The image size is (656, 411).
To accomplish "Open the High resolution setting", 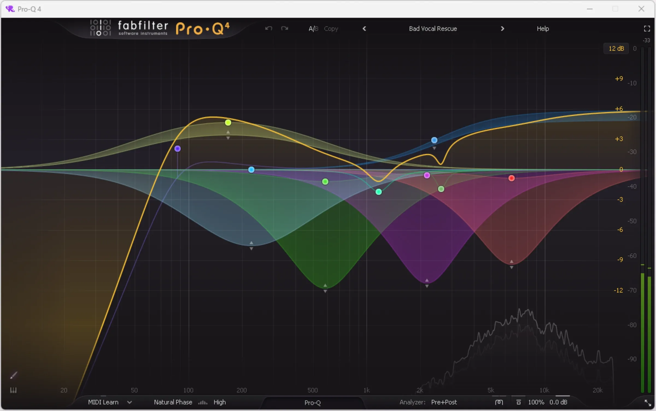I will 220,402.
